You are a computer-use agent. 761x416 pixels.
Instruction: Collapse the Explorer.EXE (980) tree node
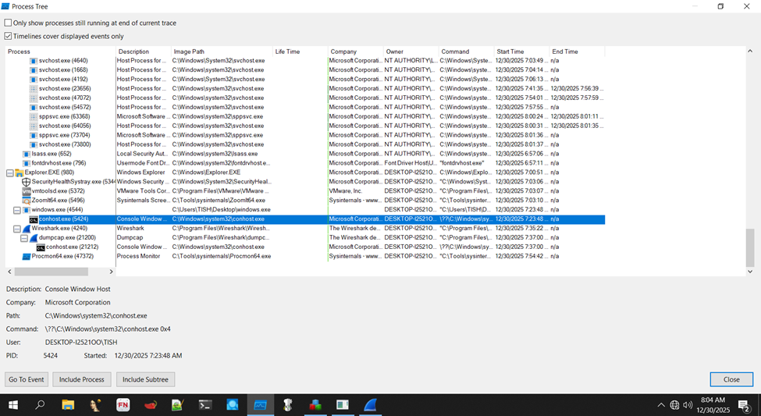click(9, 172)
